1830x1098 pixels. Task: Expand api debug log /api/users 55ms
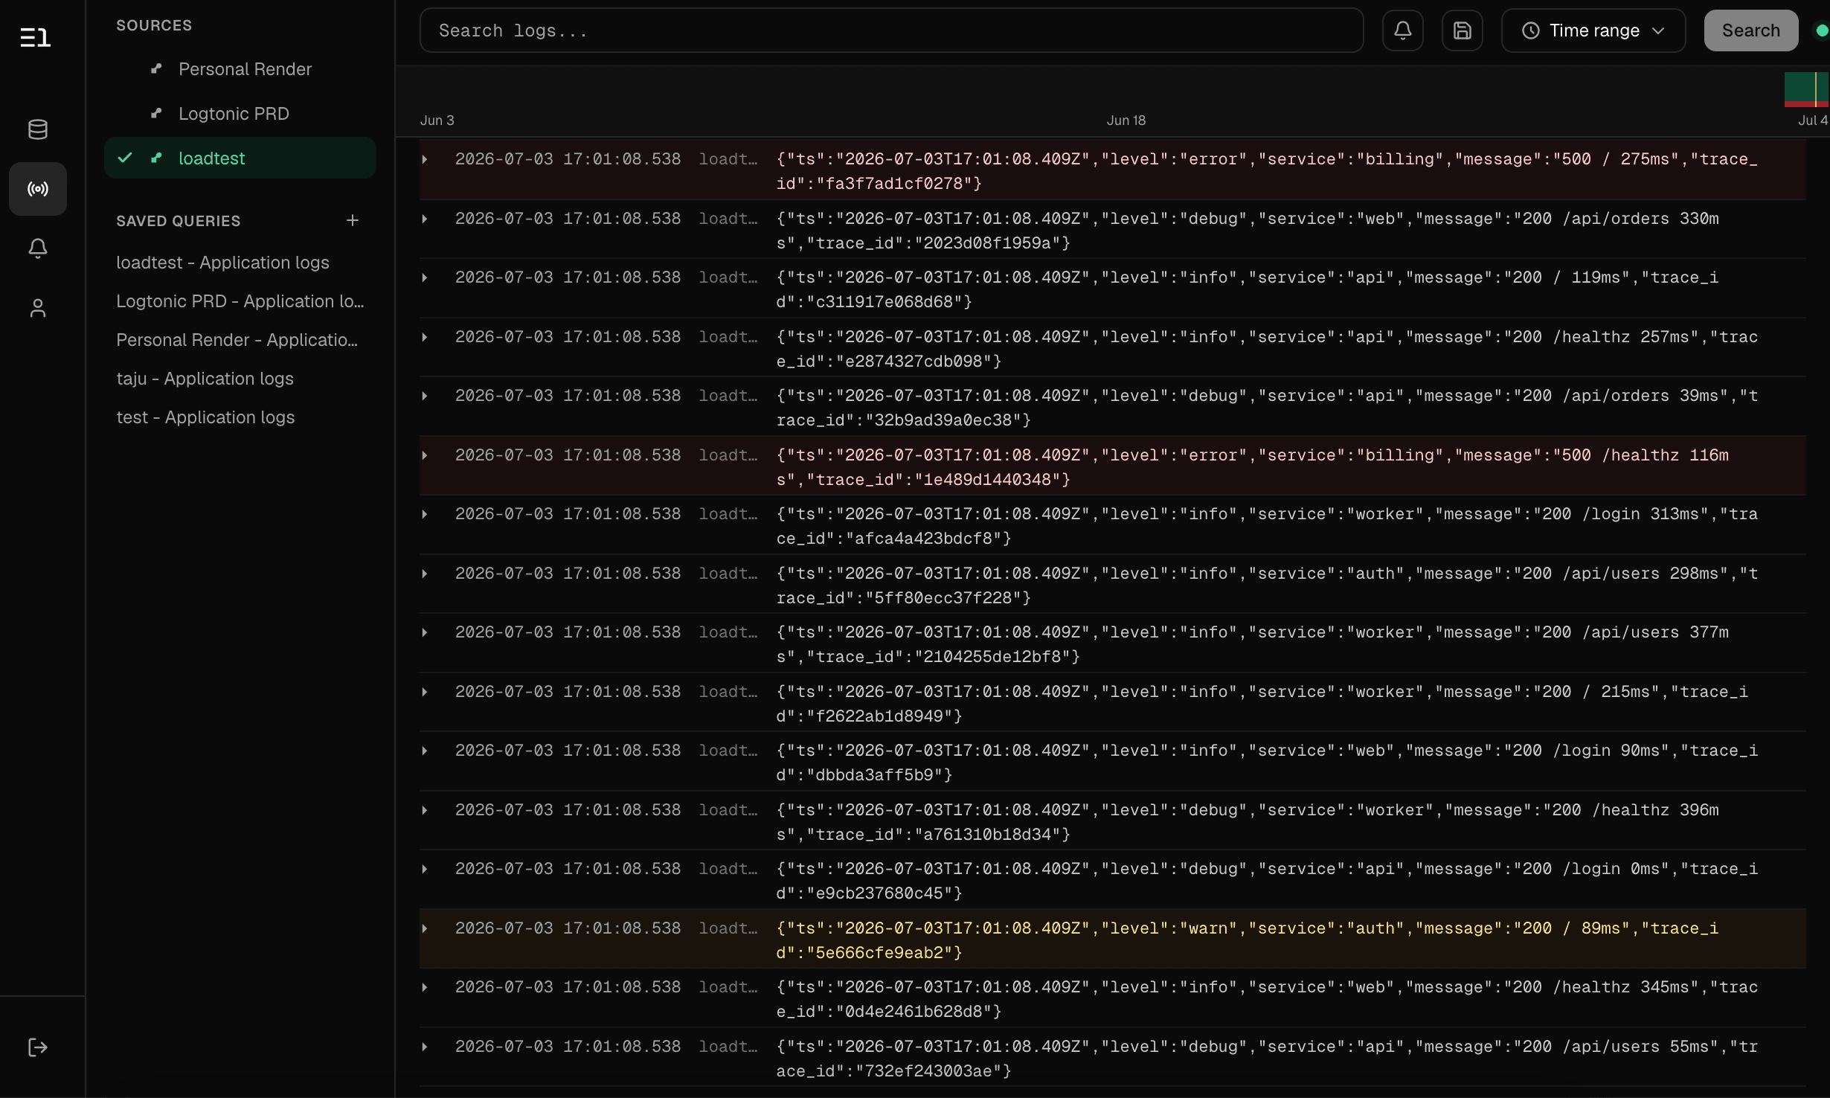(x=425, y=1047)
